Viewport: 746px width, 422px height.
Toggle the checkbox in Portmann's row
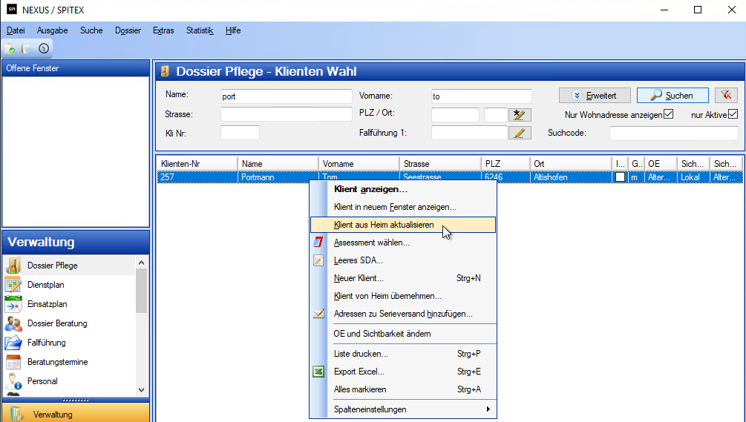tap(619, 177)
